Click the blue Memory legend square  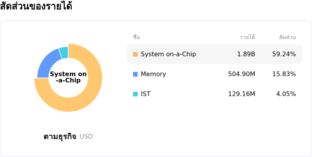135,74
